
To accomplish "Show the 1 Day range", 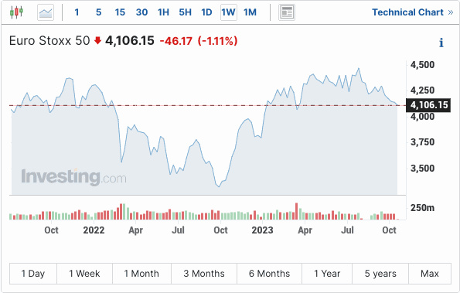I will 33,274.
